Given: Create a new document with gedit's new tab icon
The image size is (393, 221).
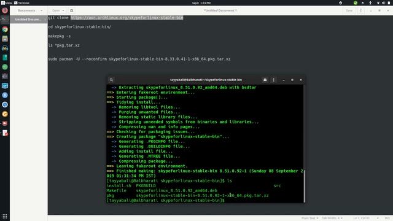Looking at the screenshot, I should tap(71, 10).
